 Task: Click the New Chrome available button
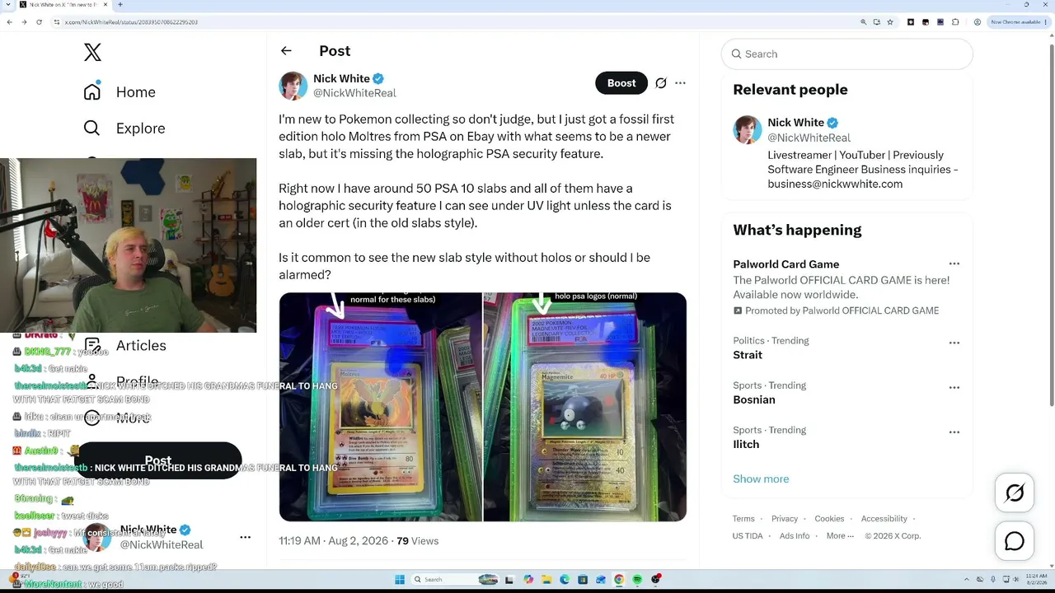click(x=1018, y=22)
